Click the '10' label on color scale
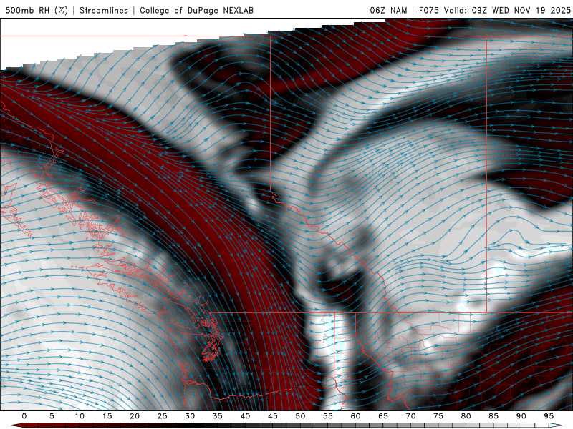This screenshot has width=573, height=429. pyautogui.click(x=80, y=416)
